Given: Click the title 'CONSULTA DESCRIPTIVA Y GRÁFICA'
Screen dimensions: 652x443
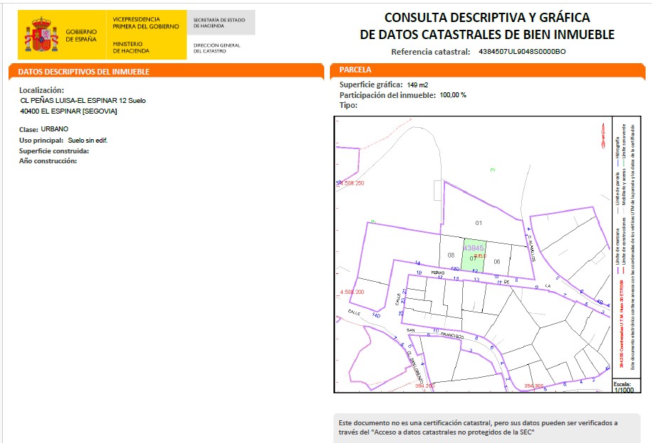Looking at the screenshot, I should 487,18.
